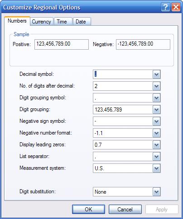
Task: Open the No. of digits after decimal dropdown
Action: pyautogui.click(x=156, y=86)
